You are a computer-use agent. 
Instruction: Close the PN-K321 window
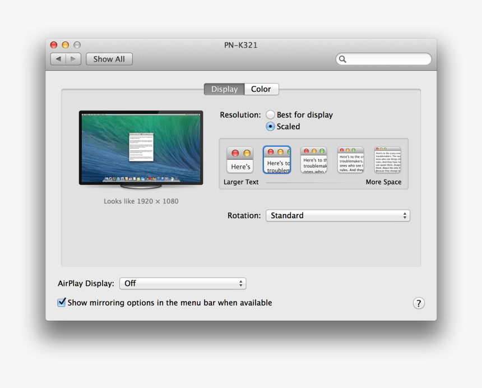[x=54, y=45]
